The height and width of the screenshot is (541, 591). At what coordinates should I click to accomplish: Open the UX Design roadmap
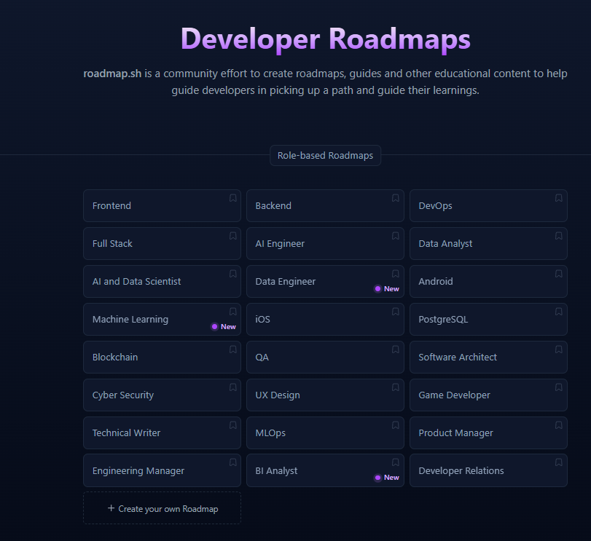coord(325,395)
